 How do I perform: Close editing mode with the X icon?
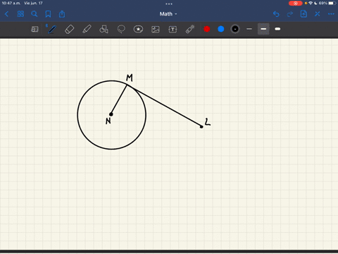[318, 14]
